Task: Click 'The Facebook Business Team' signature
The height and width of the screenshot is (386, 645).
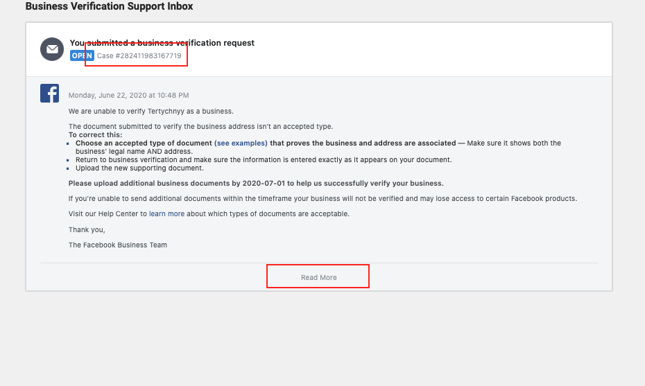Action: click(118, 245)
